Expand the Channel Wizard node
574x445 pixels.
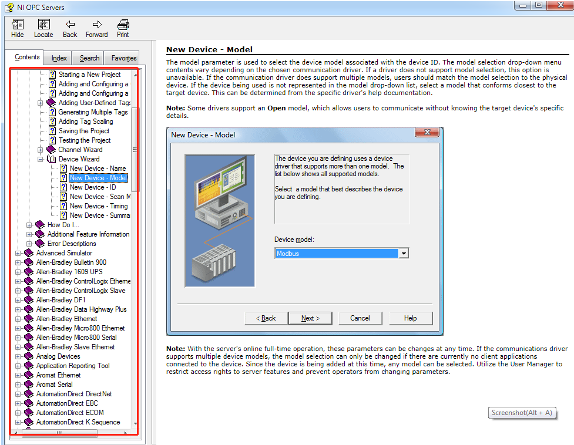pos(41,150)
